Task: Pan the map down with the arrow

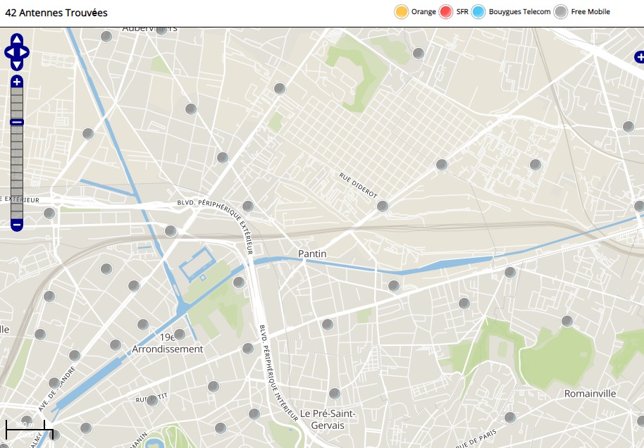Action: 17,65
